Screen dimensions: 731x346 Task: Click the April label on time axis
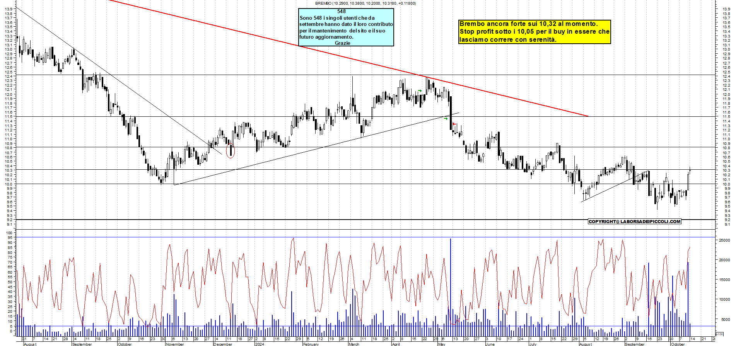point(396,344)
